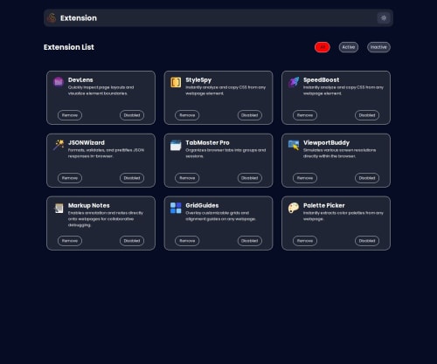Click the Palette Picker title text
The width and height of the screenshot is (437, 364).
(x=324, y=205)
